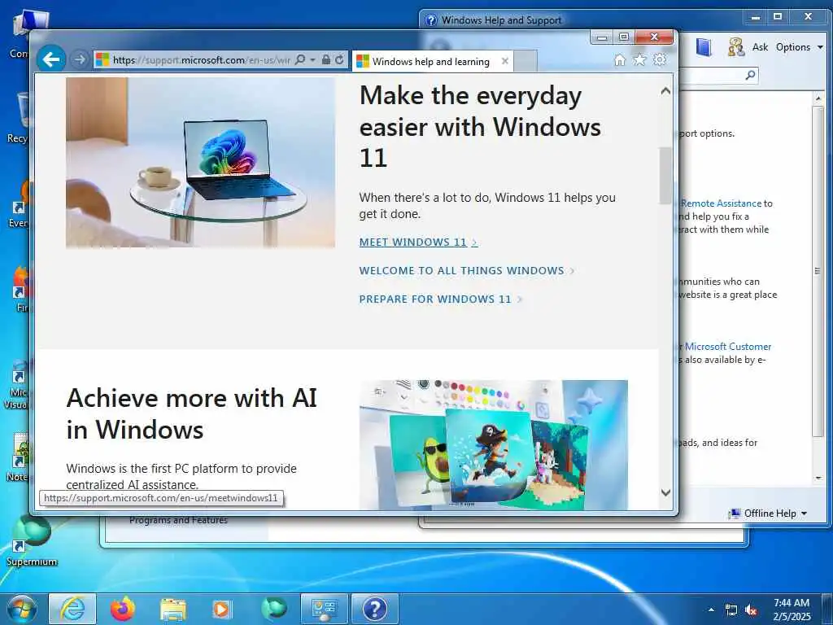Image resolution: width=833 pixels, height=625 pixels.
Task: Click the network tray icon
Action: (x=731, y=610)
